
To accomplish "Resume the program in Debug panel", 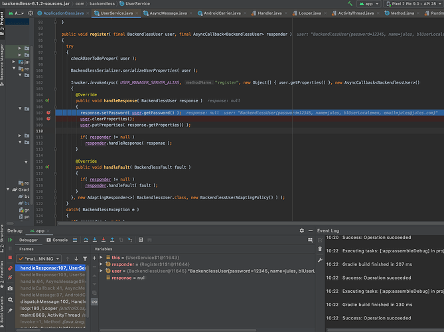I will click(10, 240).
